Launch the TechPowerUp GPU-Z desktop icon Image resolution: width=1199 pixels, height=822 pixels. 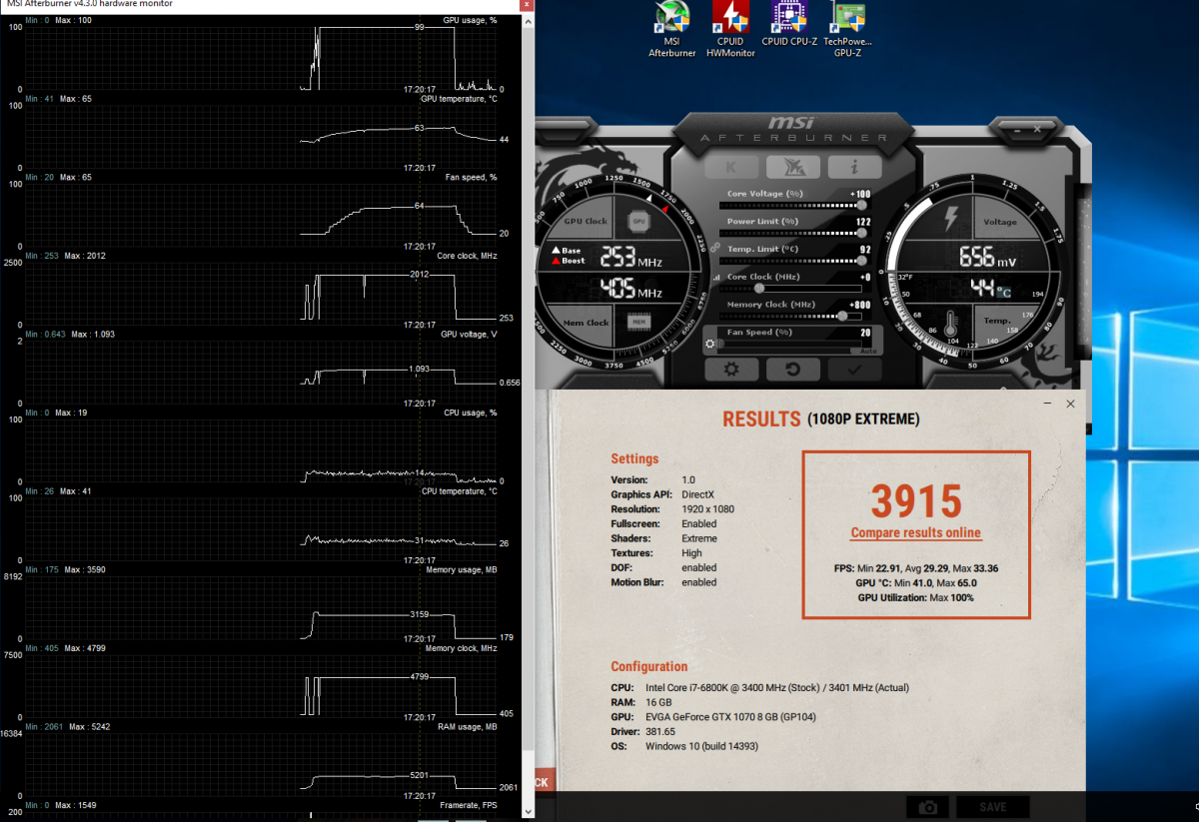click(x=847, y=30)
